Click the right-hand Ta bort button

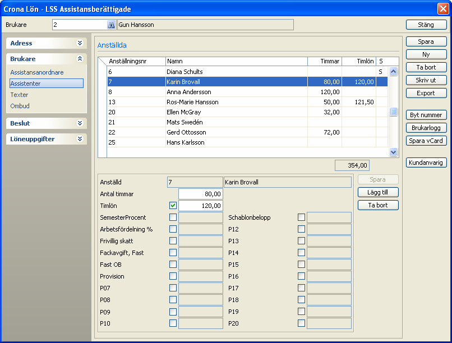(x=426, y=67)
